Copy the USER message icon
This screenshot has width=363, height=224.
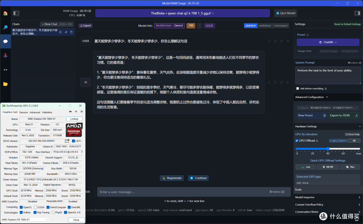tap(275, 41)
